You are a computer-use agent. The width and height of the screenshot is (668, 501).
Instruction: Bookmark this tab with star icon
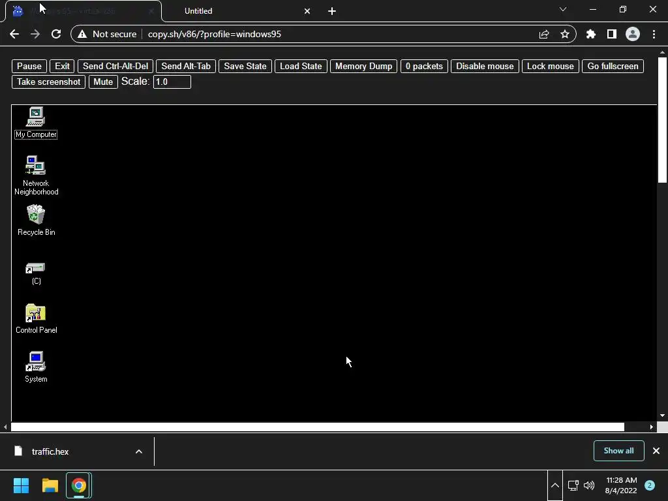pos(565,34)
